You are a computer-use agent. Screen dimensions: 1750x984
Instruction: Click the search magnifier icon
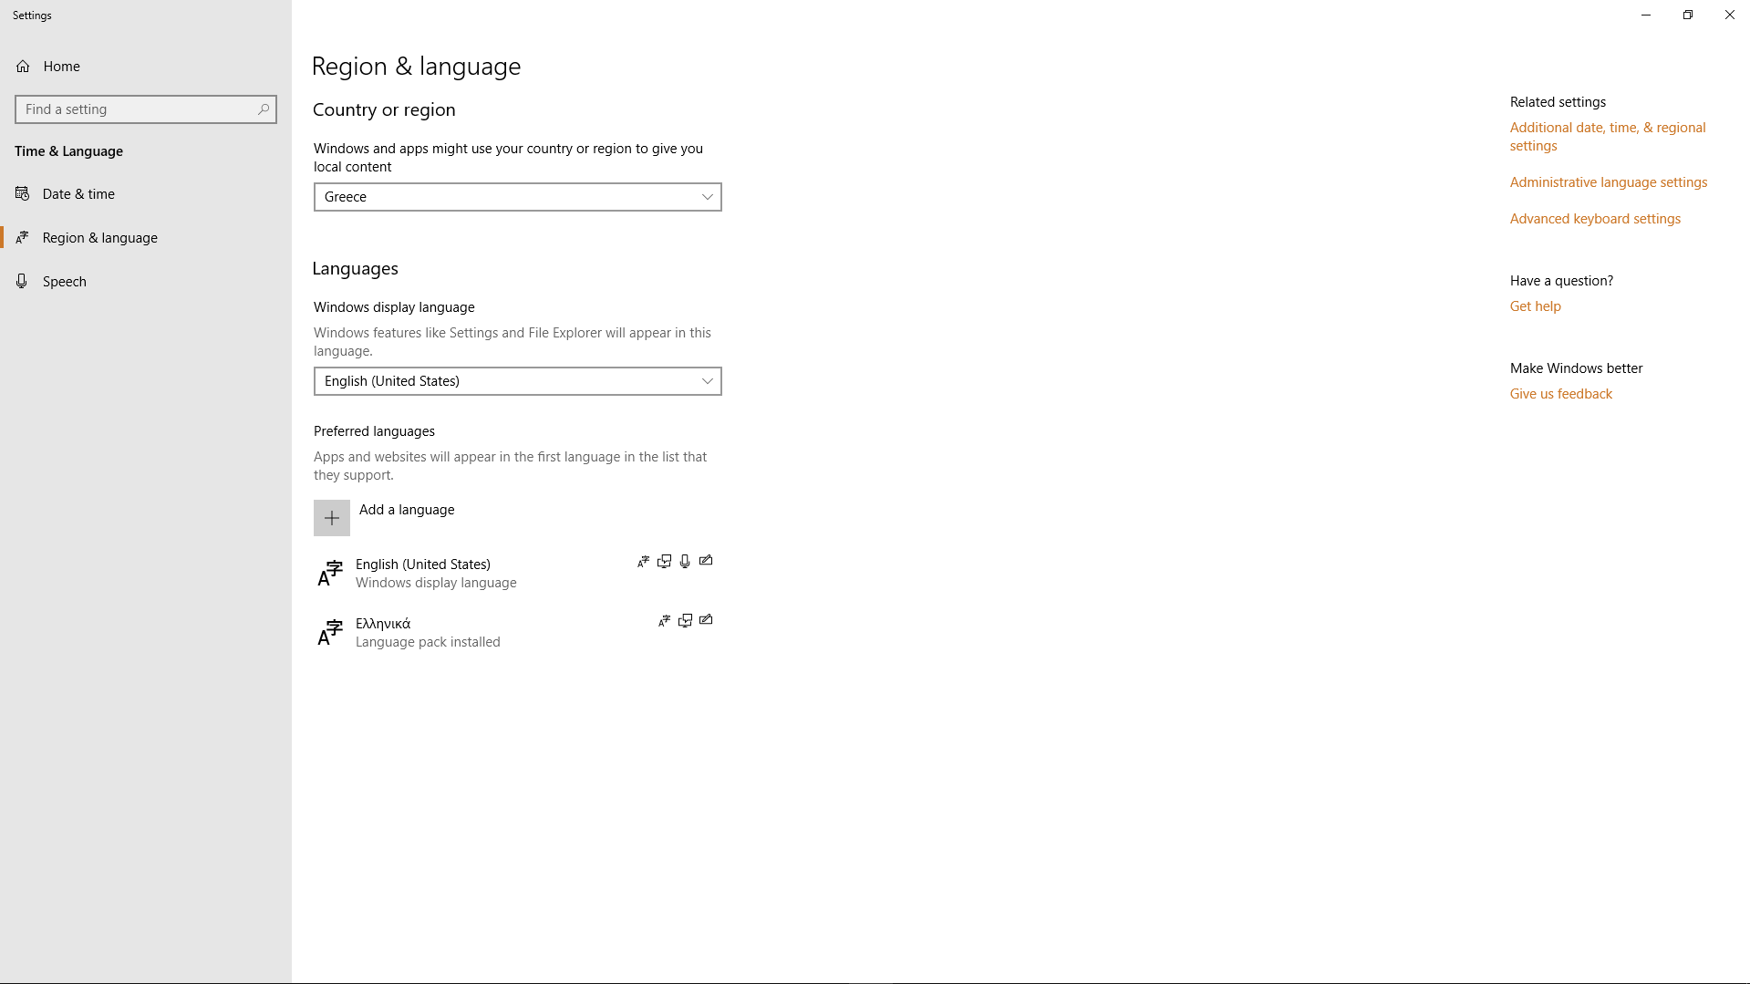click(x=264, y=109)
